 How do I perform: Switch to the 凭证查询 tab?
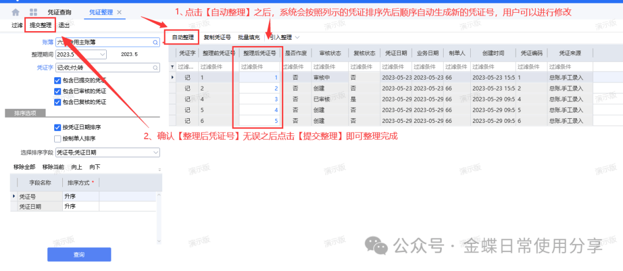(61, 12)
